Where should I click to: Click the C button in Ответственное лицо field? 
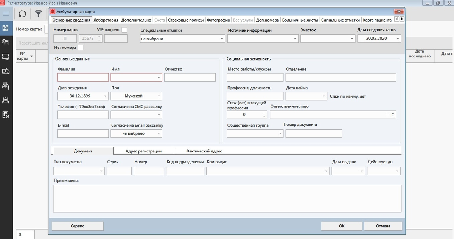(x=393, y=115)
